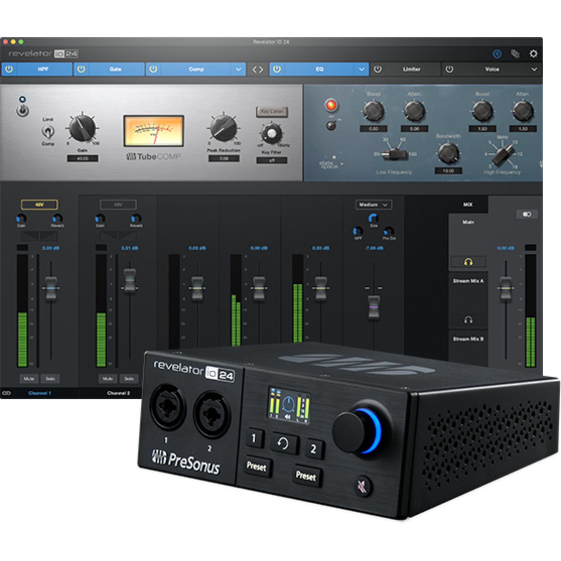Expand the Comp model dropdown arrow

[x=238, y=69]
